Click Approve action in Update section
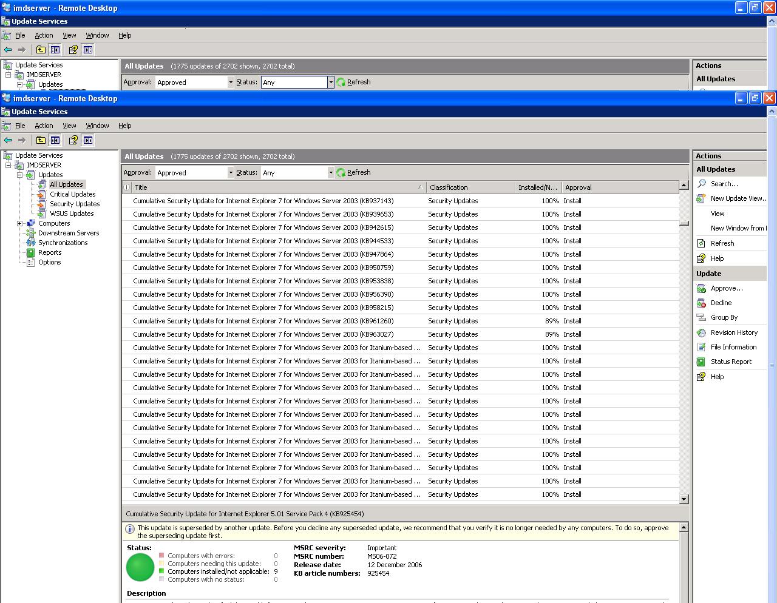 point(727,289)
